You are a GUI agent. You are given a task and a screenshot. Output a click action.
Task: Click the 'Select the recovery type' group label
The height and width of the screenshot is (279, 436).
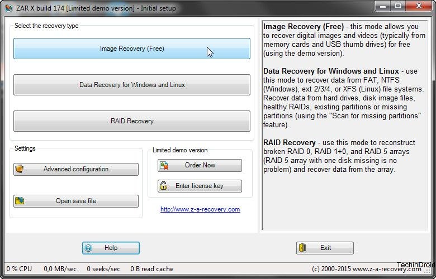(x=46, y=26)
